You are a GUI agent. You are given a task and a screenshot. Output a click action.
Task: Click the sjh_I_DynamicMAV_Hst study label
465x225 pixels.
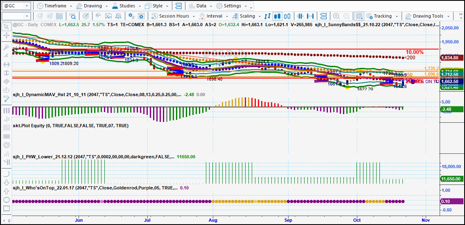click(x=97, y=95)
